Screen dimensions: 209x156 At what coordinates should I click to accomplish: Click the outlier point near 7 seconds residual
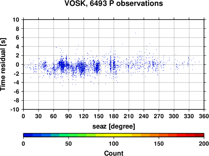pos(135,33)
